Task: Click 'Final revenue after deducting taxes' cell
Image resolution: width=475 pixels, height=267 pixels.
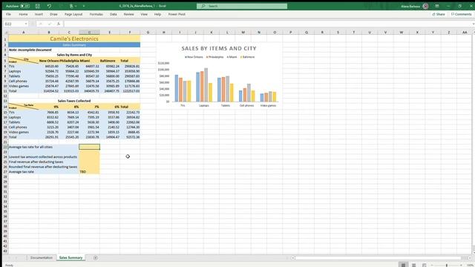Action: tap(43, 162)
